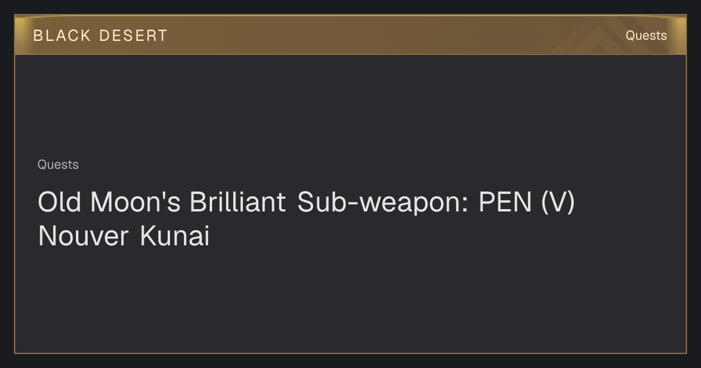The image size is (701, 368).
Task: Open Quests in the header's right corner
Action: [x=646, y=36]
